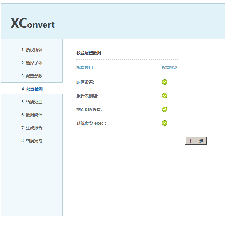Click the 校验配置数据 section heading
This screenshot has height=226, width=225.
89,53
